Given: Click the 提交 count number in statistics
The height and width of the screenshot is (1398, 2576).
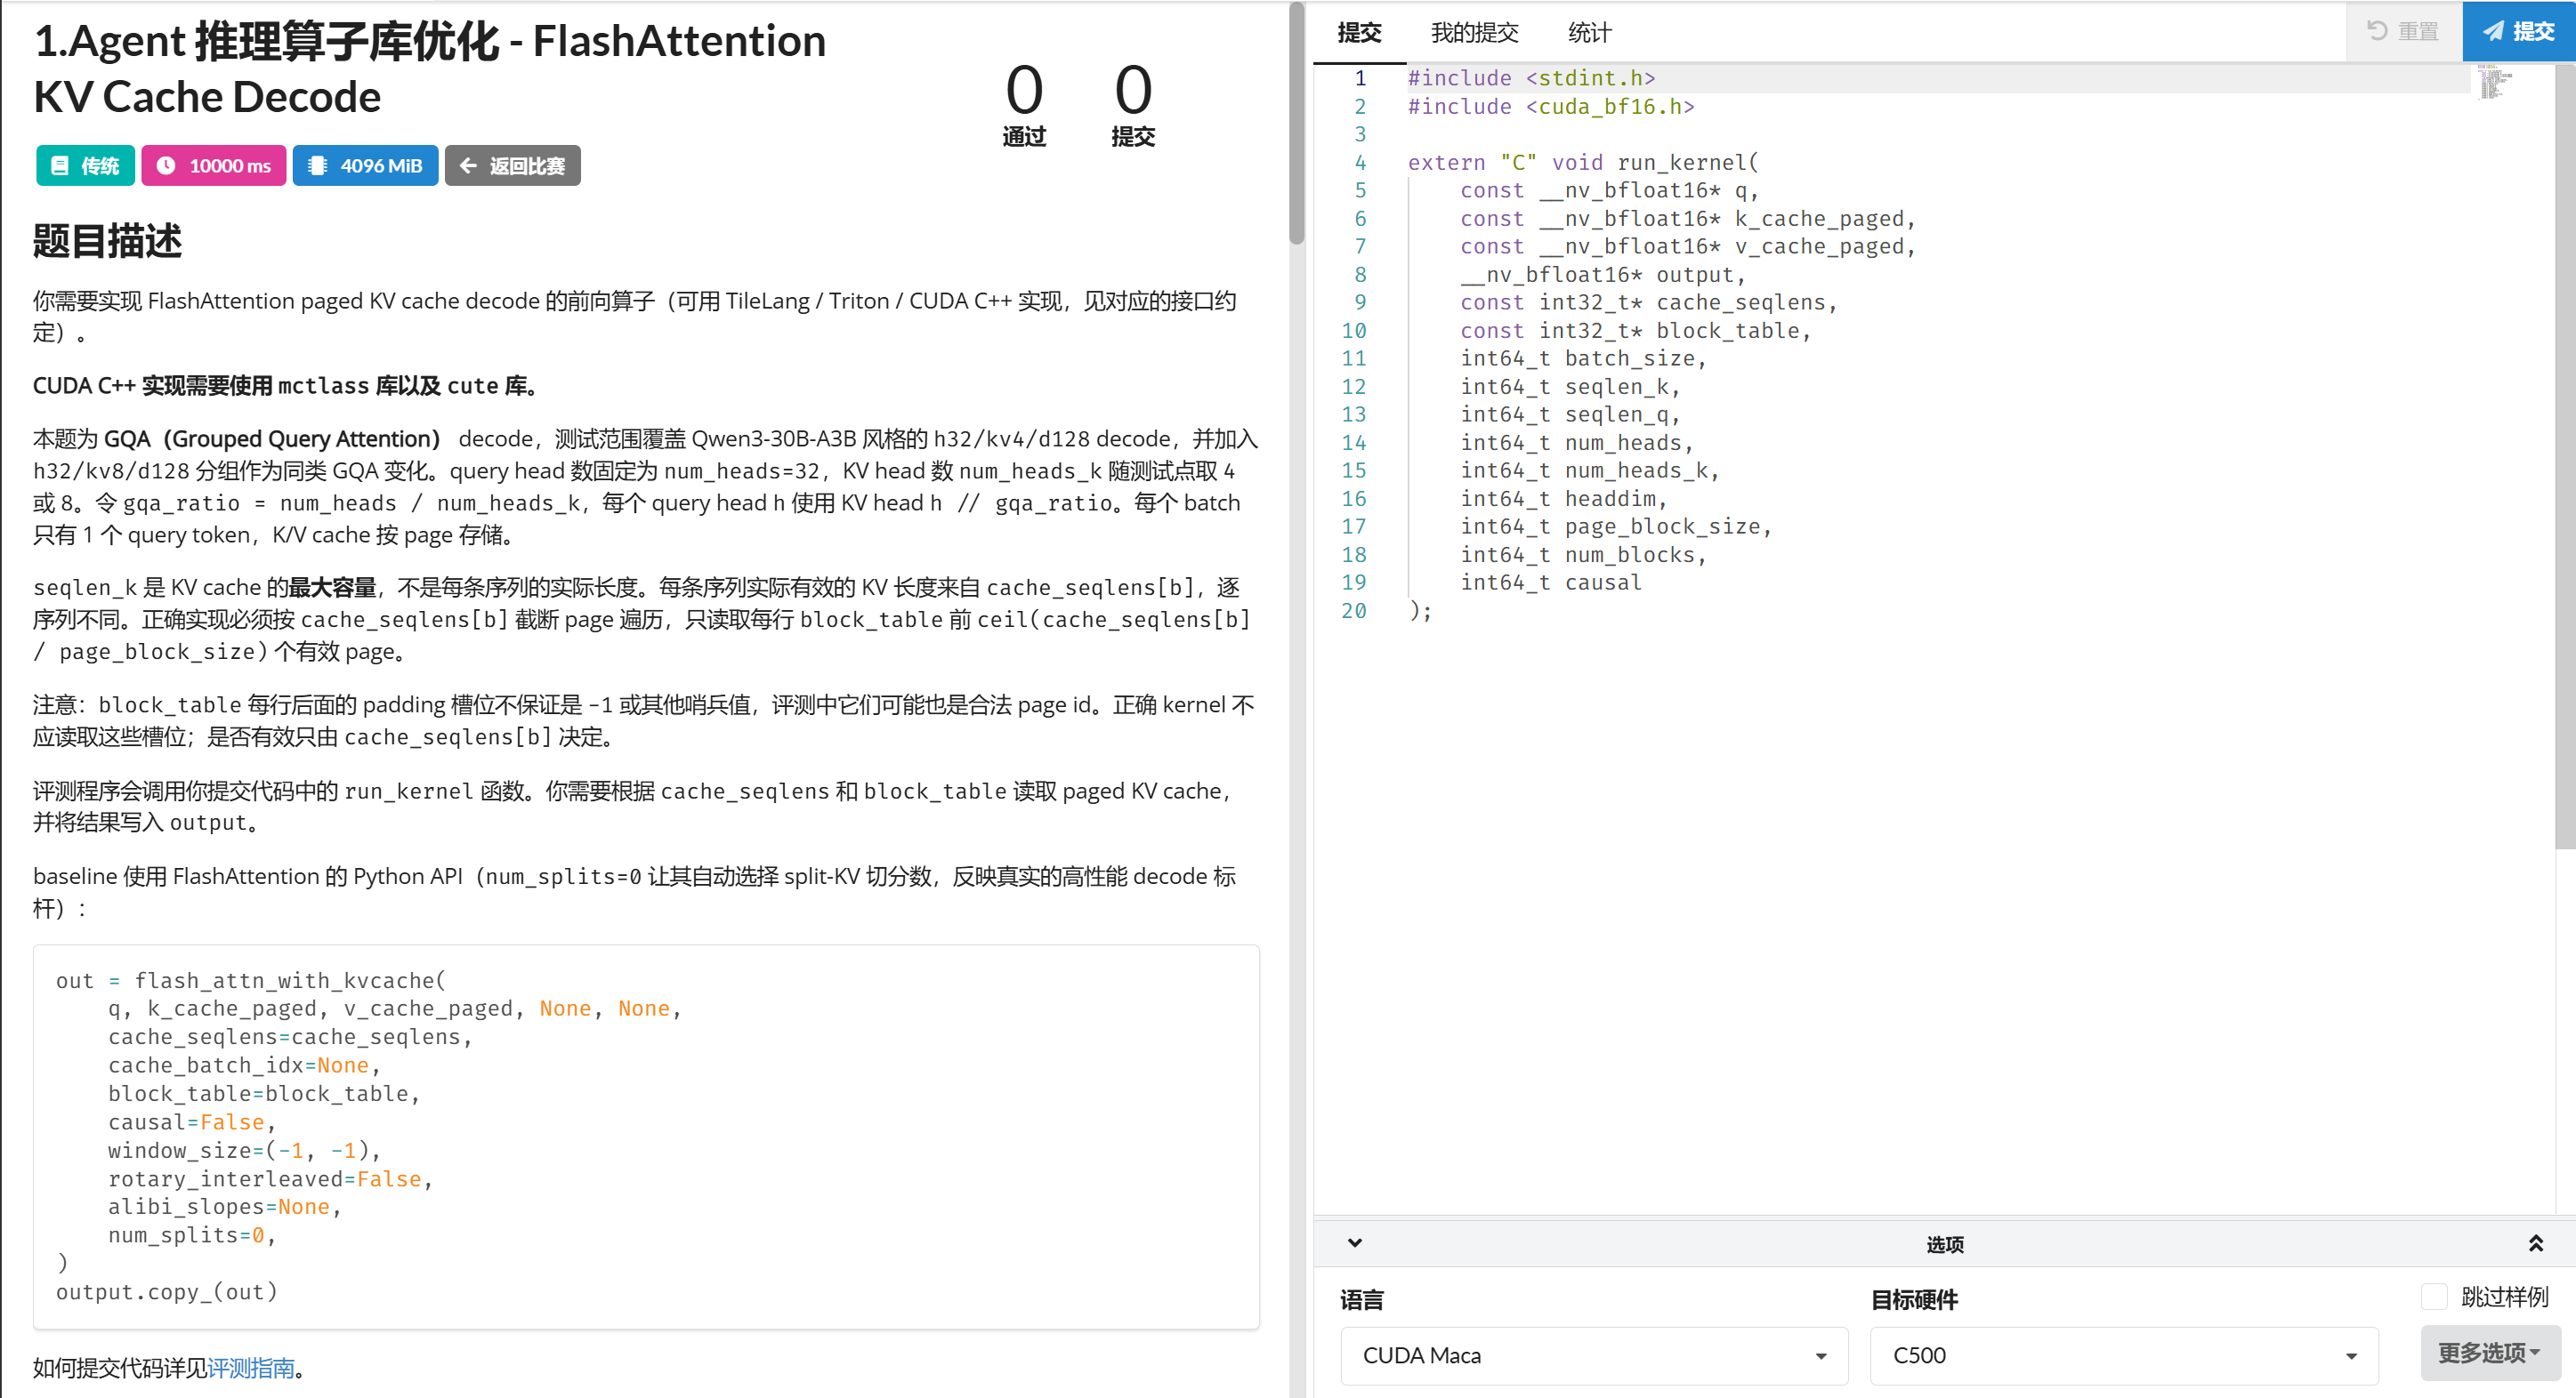Looking at the screenshot, I should tap(1133, 89).
